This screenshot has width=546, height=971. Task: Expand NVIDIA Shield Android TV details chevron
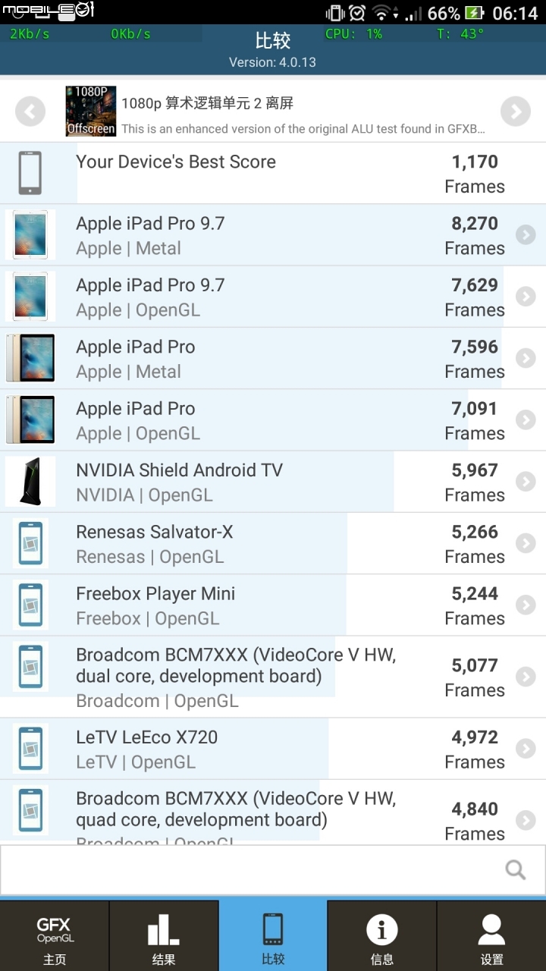click(x=526, y=482)
